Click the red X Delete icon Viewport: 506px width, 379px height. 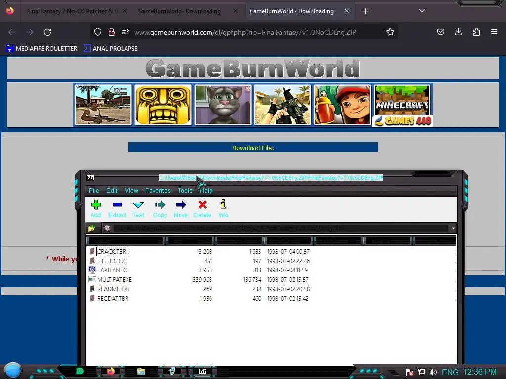[202, 209]
